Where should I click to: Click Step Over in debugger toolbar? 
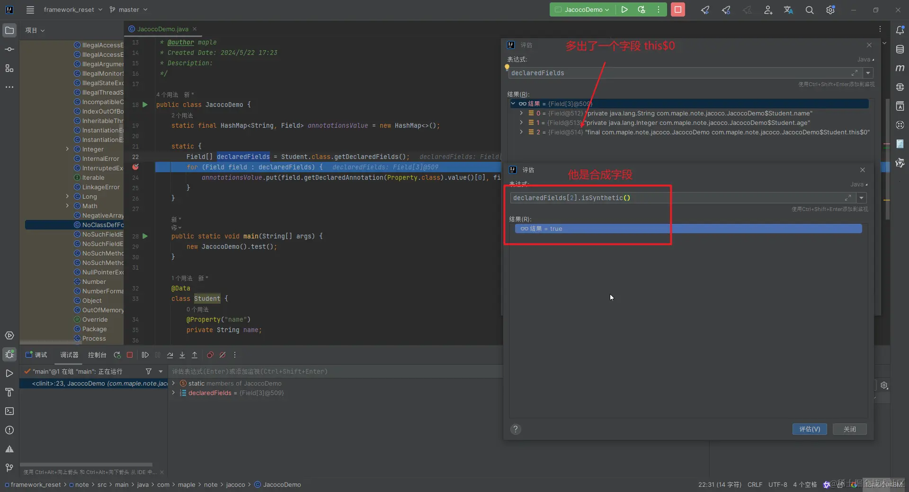(170, 355)
